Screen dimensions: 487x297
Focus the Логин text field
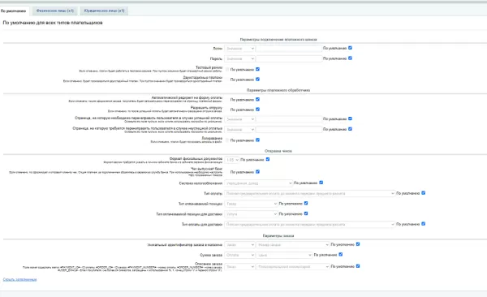click(289, 49)
